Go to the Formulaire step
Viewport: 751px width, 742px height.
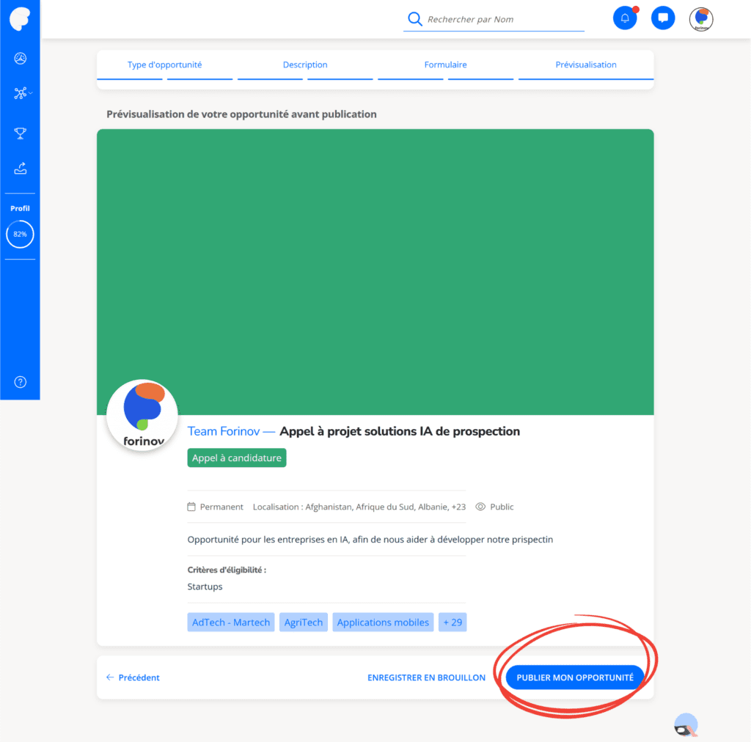(x=445, y=65)
